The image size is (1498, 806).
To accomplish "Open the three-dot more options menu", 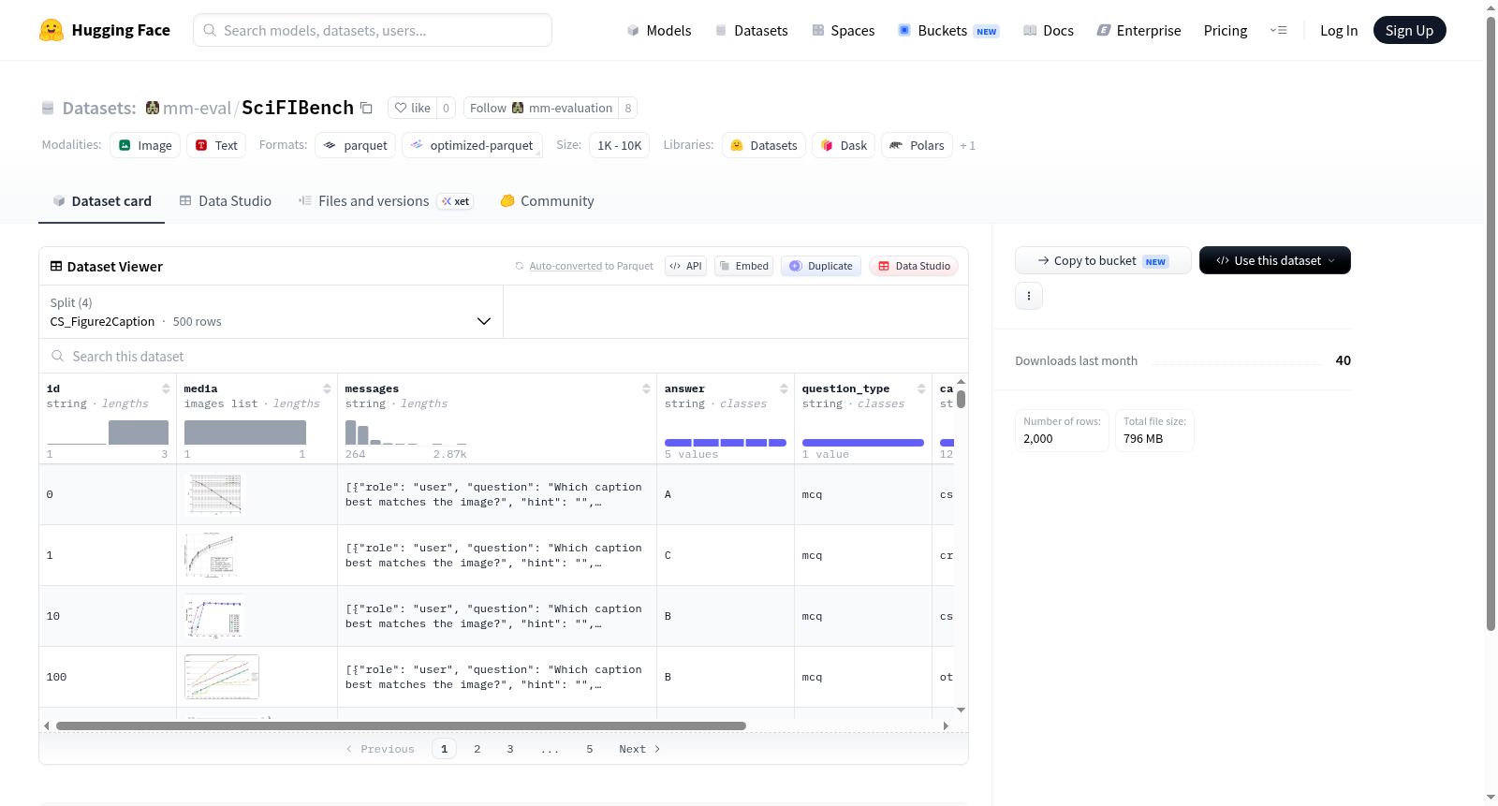I will (x=1029, y=296).
